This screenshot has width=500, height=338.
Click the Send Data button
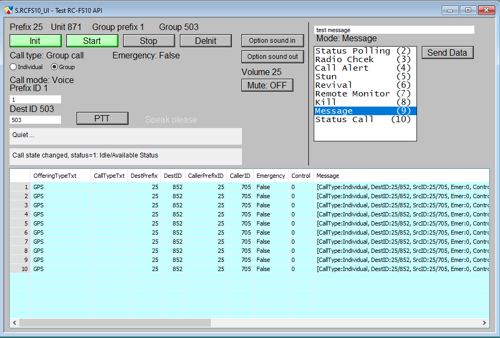pos(448,52)
